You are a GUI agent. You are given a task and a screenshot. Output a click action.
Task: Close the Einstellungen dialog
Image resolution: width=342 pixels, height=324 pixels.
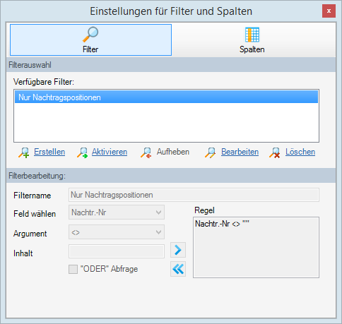pos(329,11)
